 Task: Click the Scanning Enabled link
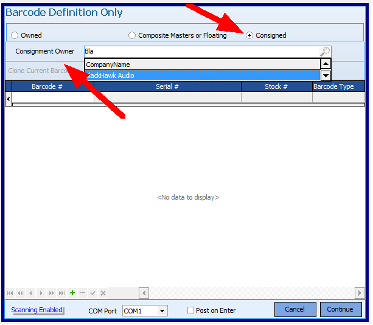pyautogui.click(x=37, y=310)
